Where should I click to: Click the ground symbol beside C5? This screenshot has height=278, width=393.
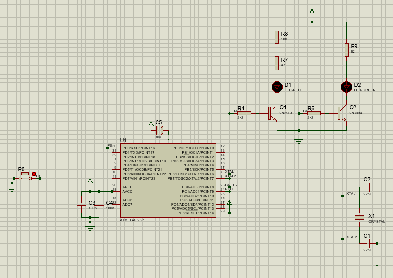coord(169,137)
